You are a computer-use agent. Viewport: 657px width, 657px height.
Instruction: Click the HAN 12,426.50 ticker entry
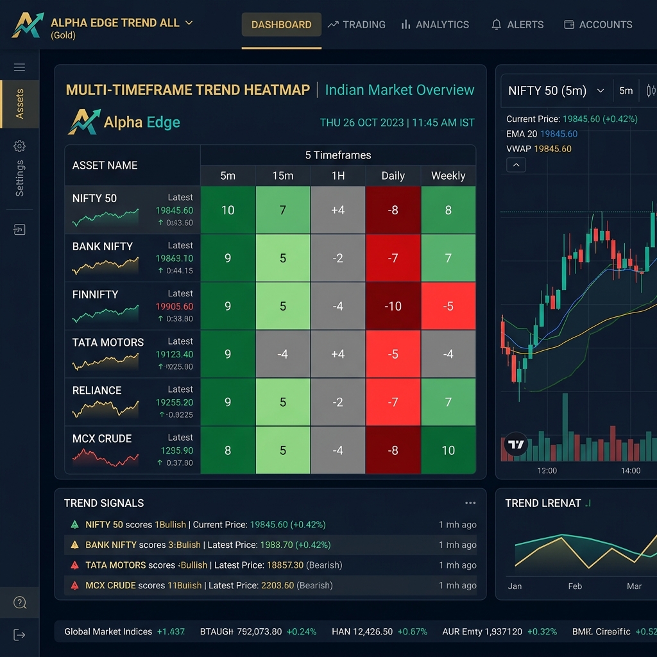coord(380,631)
